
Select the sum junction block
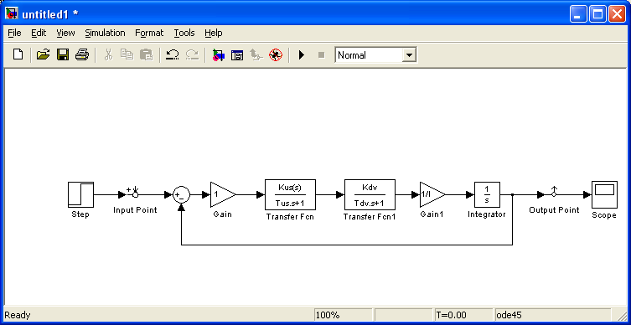pyautogui.click(x=182, y=194)
